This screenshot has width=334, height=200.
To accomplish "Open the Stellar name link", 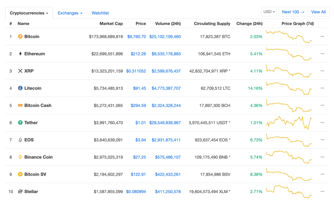I will (31, 191).
